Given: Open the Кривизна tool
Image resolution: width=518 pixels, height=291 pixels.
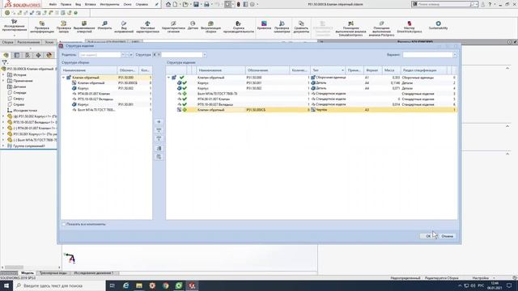Looking at the screenshot, I should [x=264, y=26].
